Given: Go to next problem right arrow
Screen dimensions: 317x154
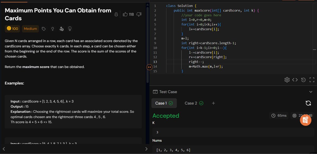Looking at the screenshot, I should click(147, 149).
